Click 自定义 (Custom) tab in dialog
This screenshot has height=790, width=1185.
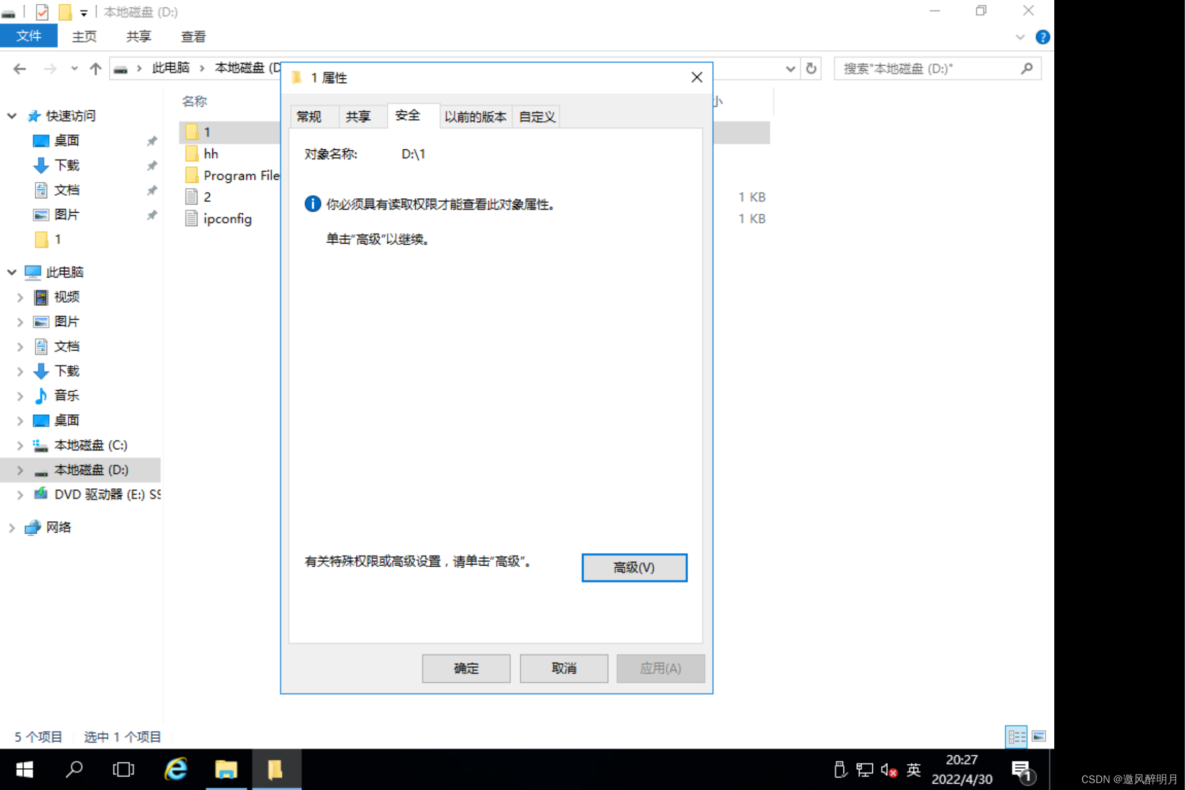pyautogui.click(x=537, y=116)
